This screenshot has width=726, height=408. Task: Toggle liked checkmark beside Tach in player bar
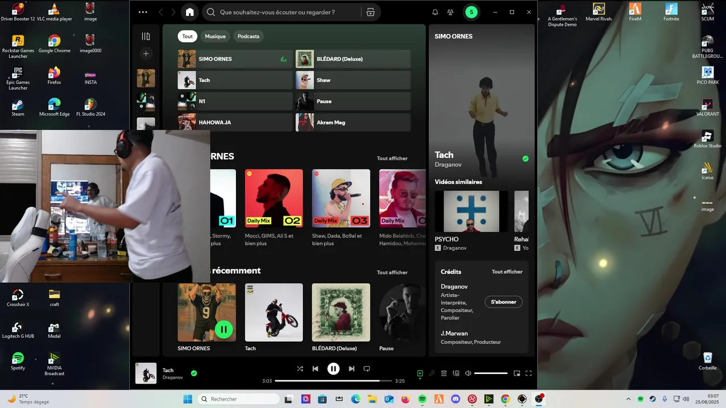194,373
